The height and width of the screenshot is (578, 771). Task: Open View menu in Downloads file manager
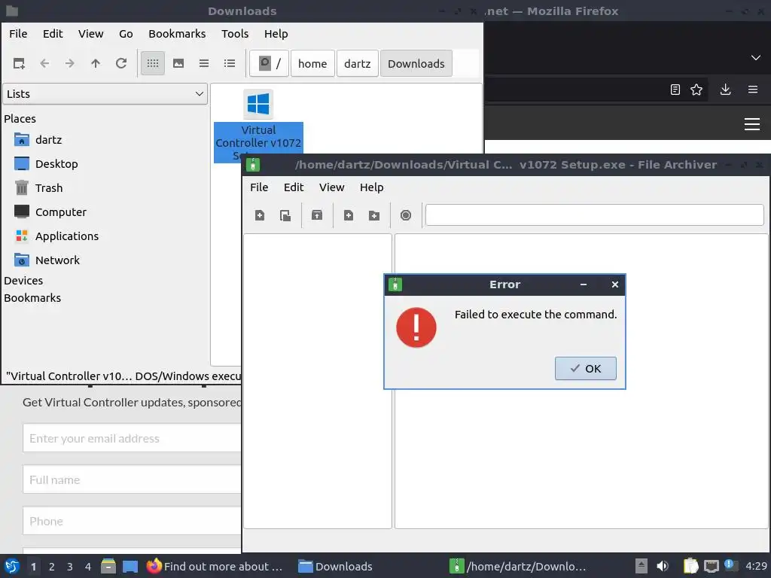90,33
